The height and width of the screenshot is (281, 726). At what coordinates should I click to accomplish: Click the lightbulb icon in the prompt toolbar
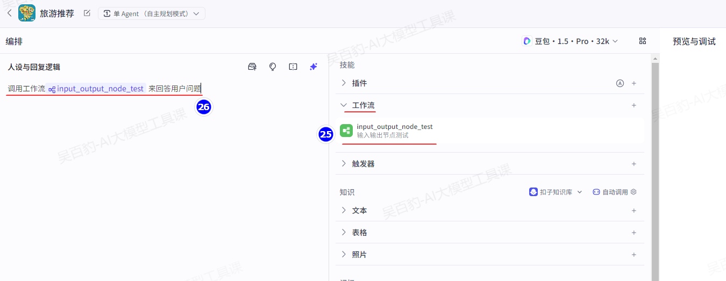[x=273, y=67]
